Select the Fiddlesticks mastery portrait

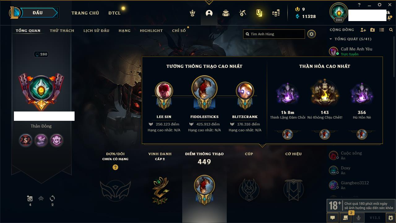[x=204, y=88]
